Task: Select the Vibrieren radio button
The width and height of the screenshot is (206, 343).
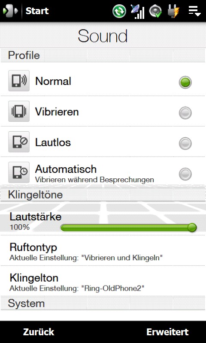Action: pyautogui.click(x=185, y=113)
